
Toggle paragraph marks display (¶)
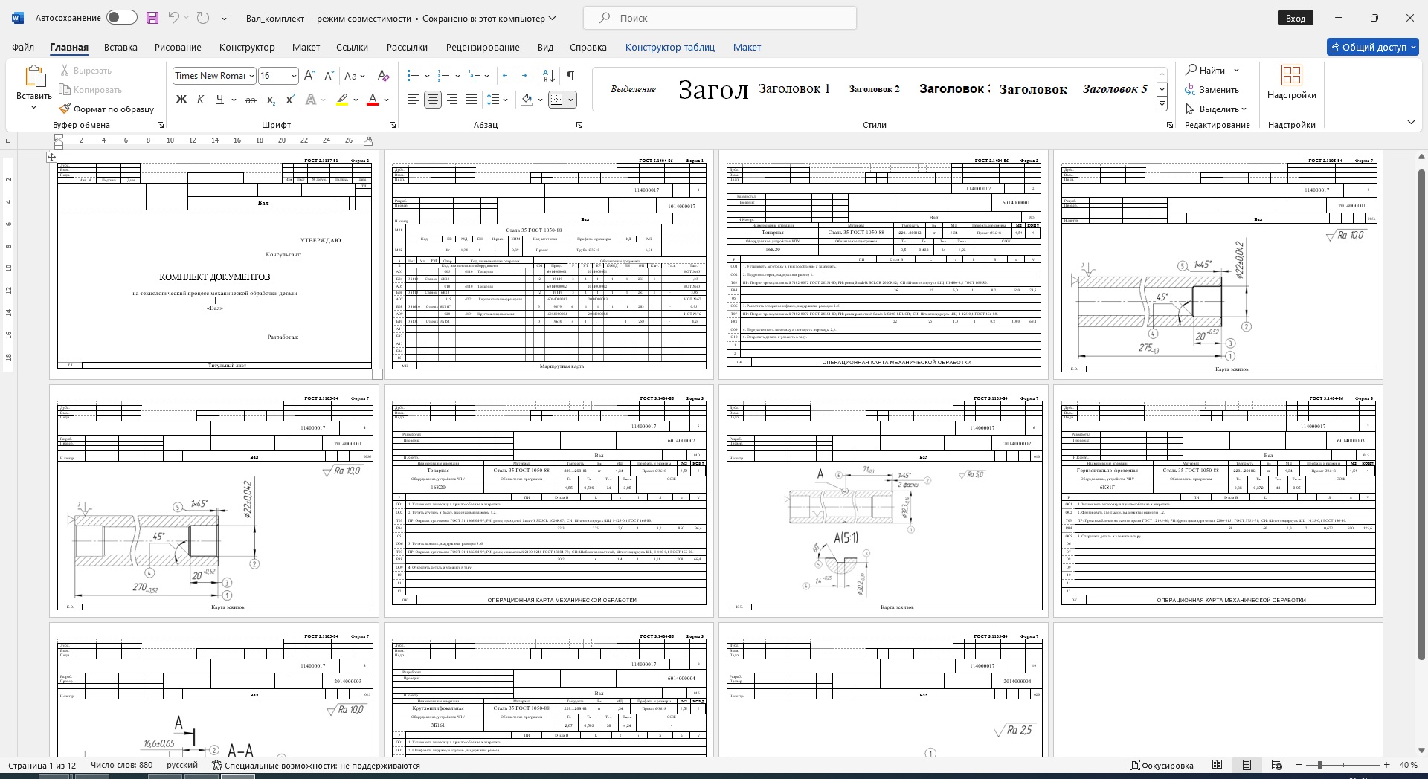[x=570, y=76]
